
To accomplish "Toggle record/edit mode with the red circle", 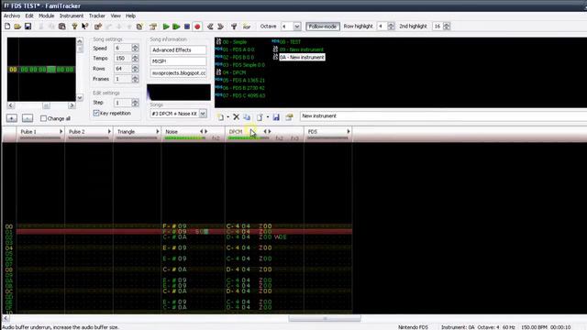I will [x=197, y=27].
